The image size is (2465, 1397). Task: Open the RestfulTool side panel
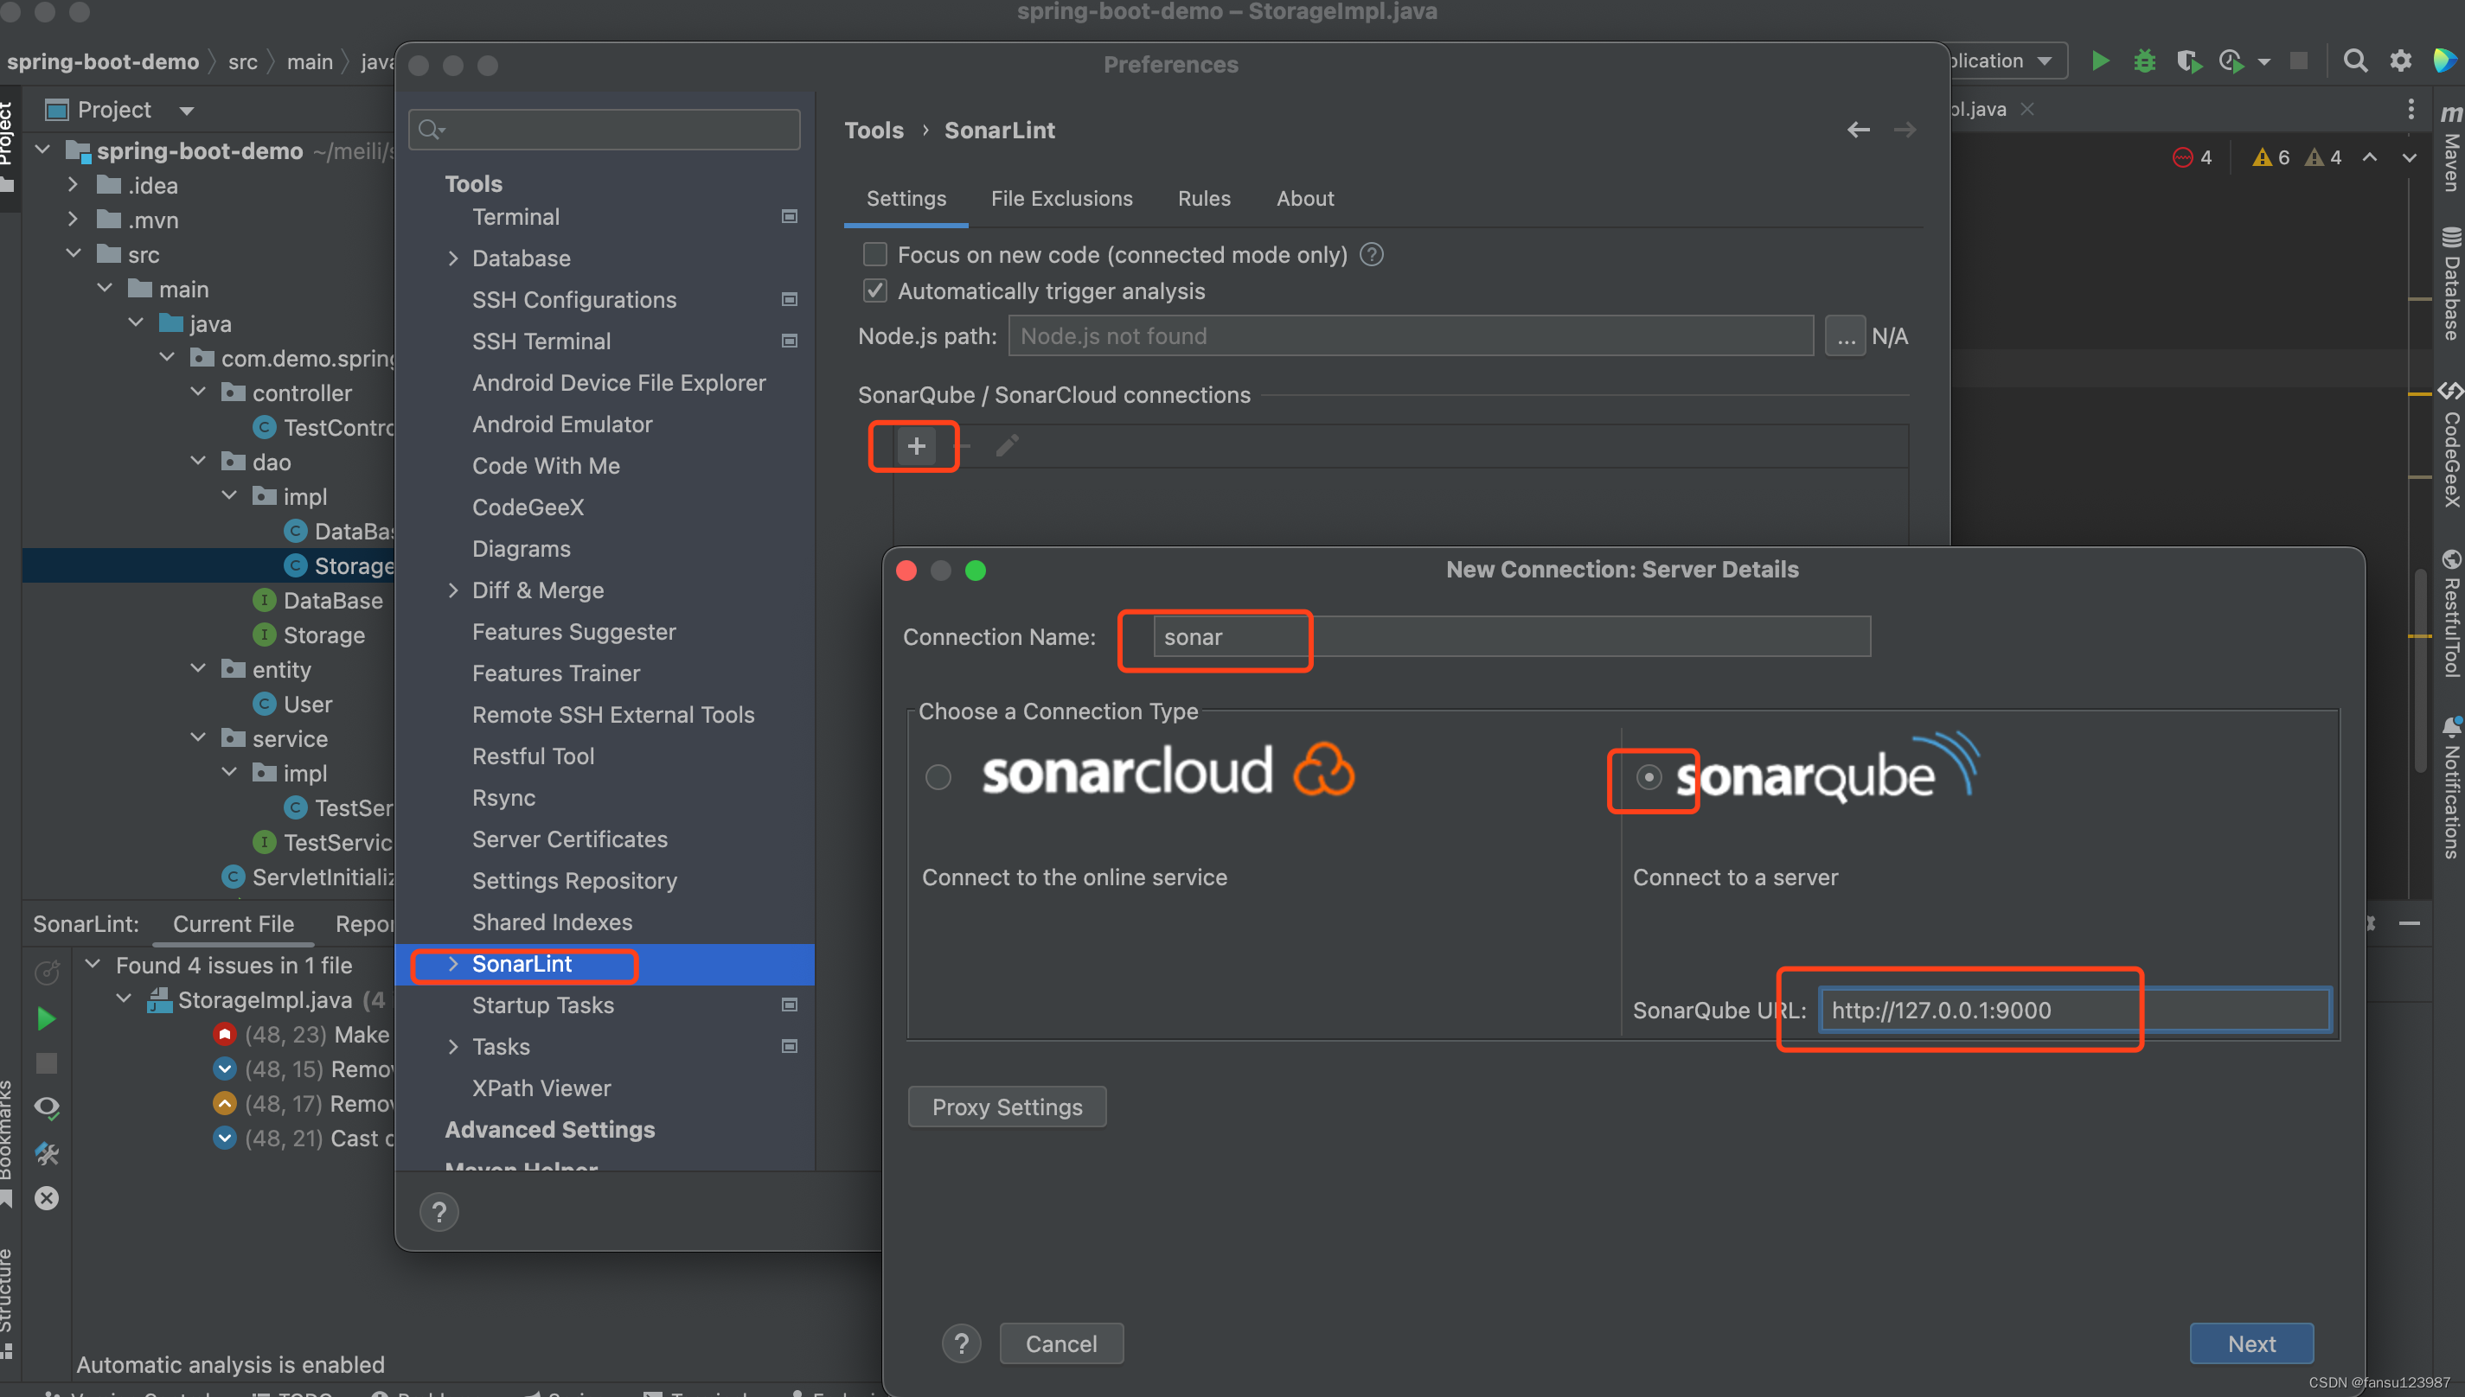click(2450, 614)
